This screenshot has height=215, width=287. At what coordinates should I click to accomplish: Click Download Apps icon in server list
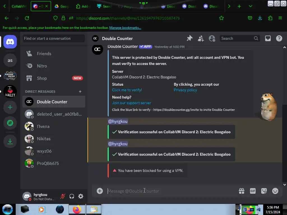point(10,141)
